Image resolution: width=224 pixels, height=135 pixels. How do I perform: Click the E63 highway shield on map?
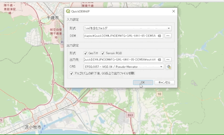[130, 115]
